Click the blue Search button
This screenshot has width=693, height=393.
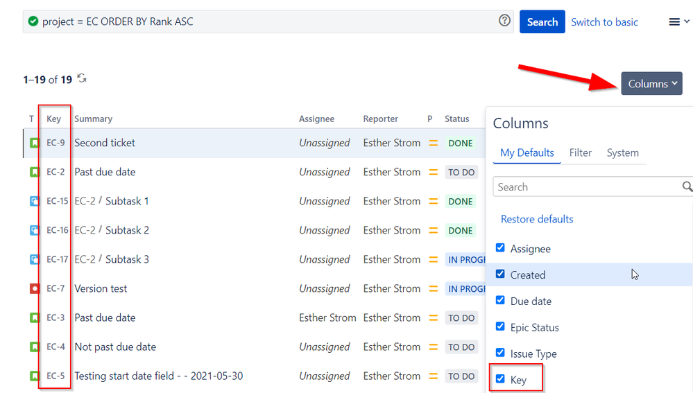coord(542,21)
